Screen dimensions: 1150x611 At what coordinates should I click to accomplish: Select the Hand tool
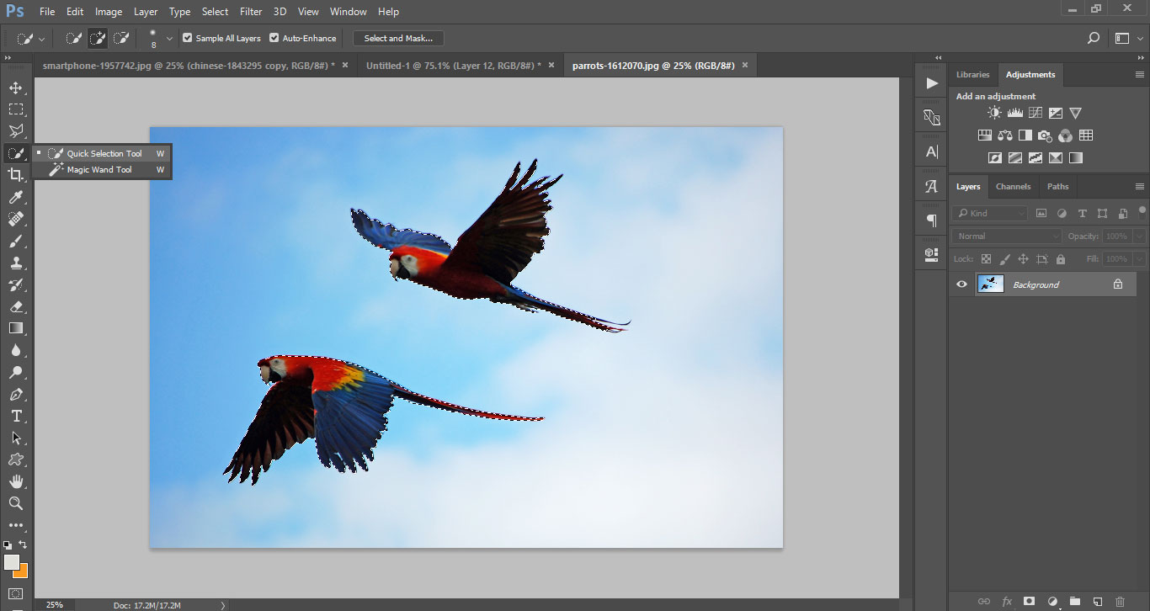point(15,481)
